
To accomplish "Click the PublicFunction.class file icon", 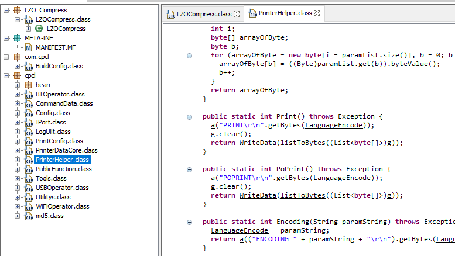I will tap(29, 169).
